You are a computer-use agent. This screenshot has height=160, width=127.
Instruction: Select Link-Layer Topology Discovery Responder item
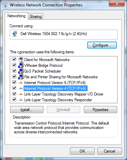[58, 100]
